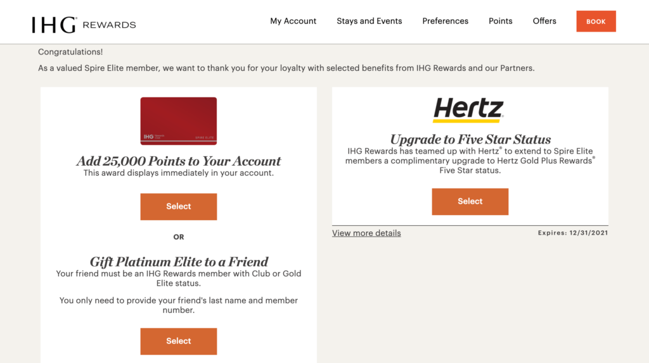This screenshot has height=363, width=649.
Task: Click the IHG Rewards logo
Action: 84,25
